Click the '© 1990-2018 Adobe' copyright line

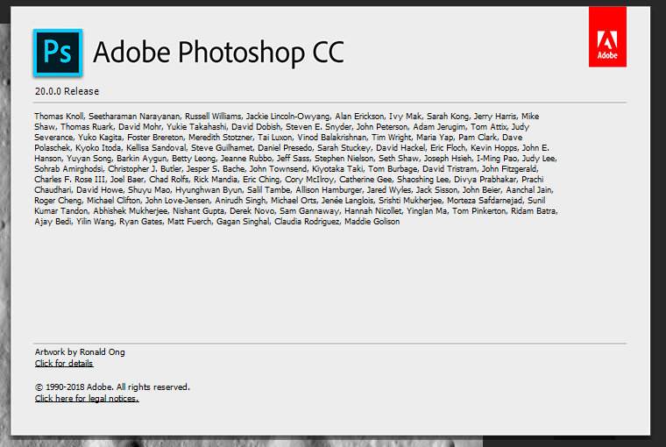tap(112, 387)
